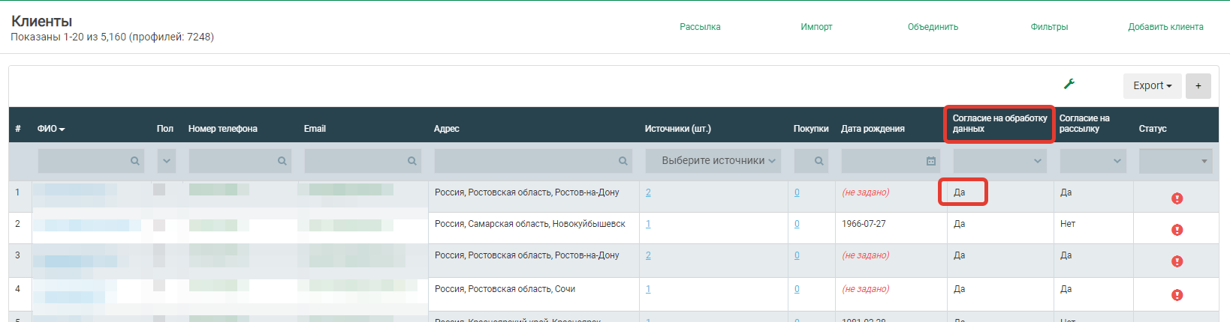
Task: Sort the table by the ФИО column header
Action: [50, 129]
